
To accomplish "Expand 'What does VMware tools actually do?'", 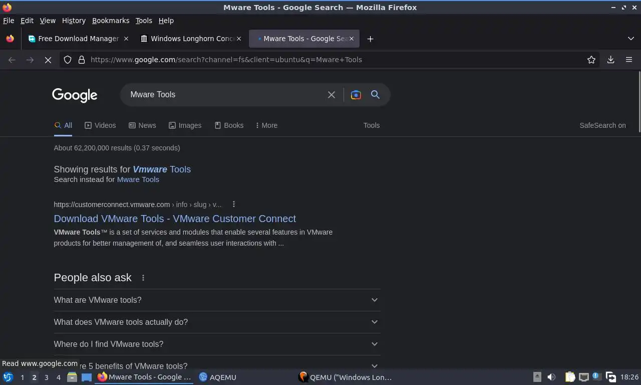I will (x=217, y=322).
